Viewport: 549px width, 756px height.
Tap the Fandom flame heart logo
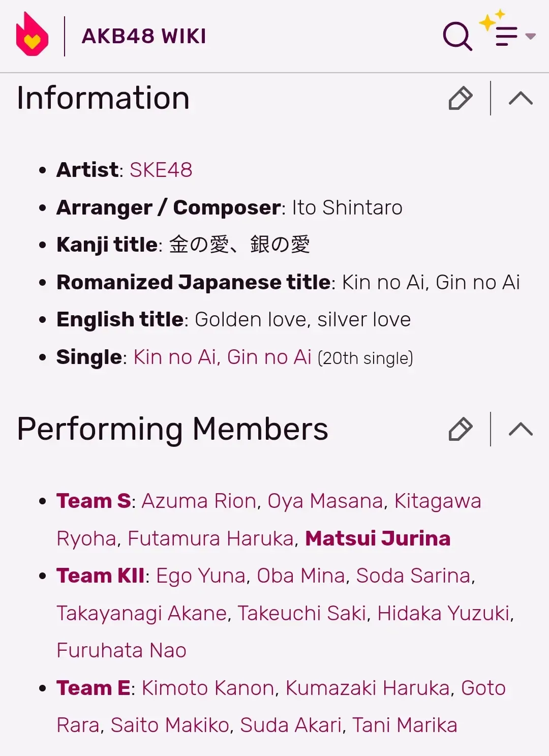tap(32, 34)
